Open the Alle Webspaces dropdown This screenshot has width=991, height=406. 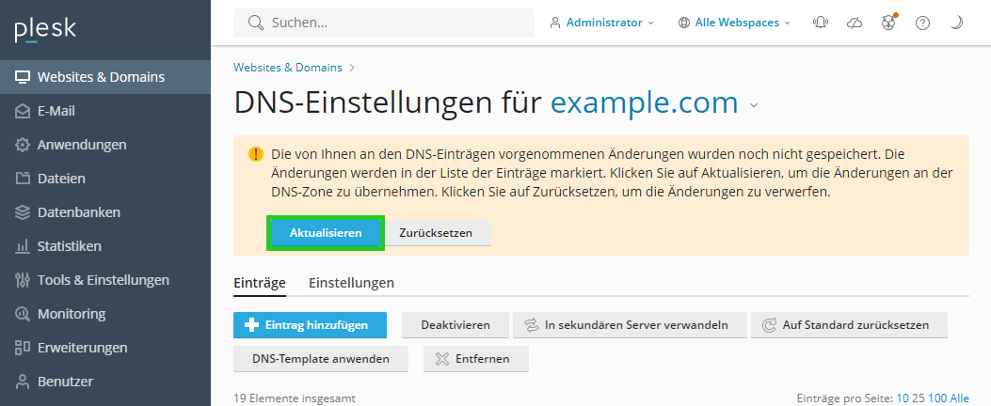coord(734,23)
